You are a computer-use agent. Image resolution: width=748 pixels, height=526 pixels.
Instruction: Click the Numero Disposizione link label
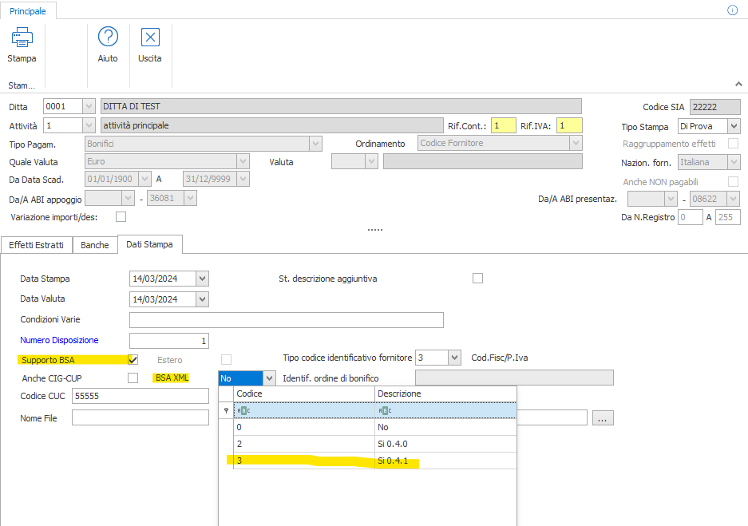pyautogui.click(x=59, y=340)
